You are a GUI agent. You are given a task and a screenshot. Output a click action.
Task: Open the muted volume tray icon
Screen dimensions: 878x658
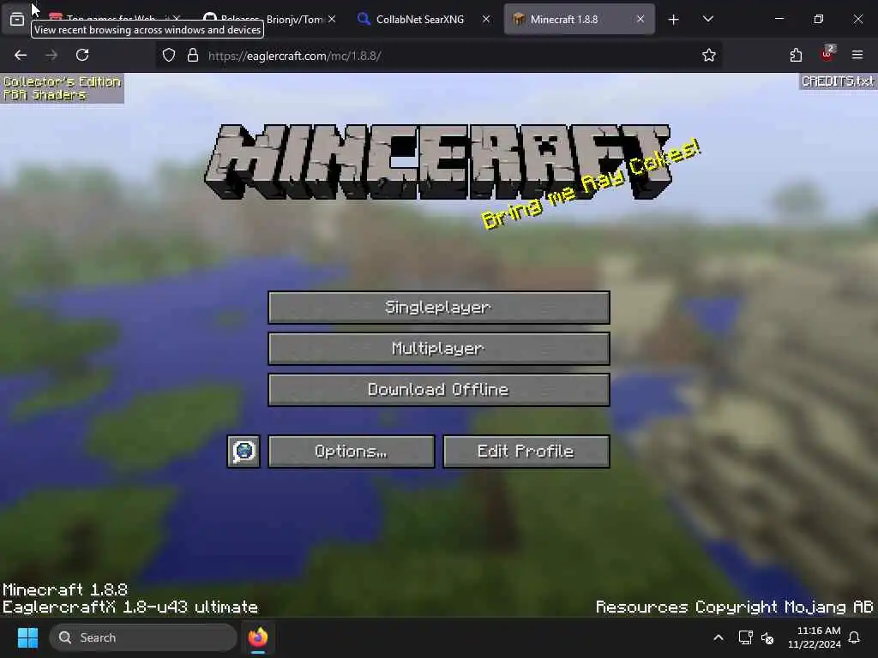[767, 637]
